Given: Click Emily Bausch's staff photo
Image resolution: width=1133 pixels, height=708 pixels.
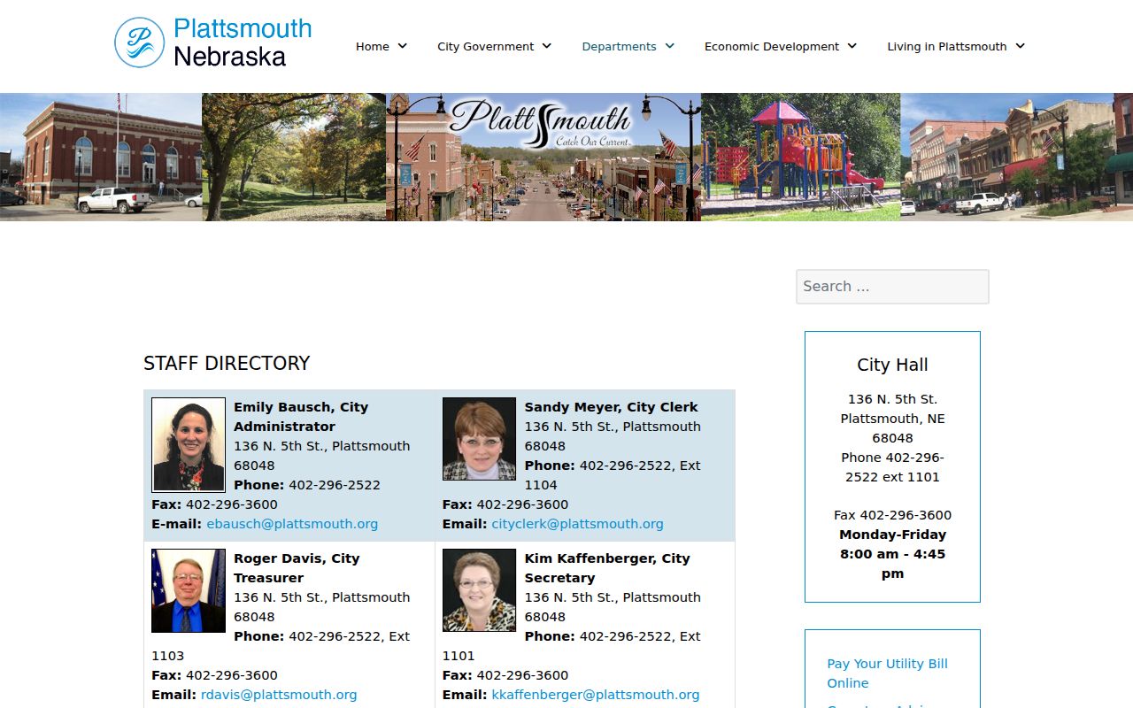Looking at the screenshot, I should [x=189, y=444].
